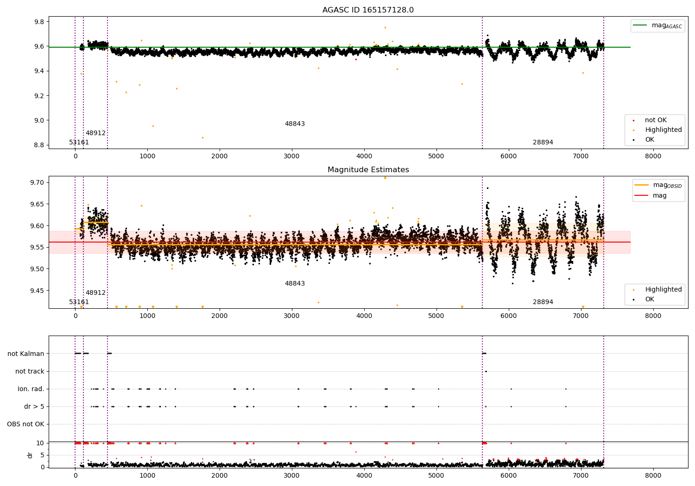Click the orange line sample in mag OBSID legend

(x=642, y=185)
